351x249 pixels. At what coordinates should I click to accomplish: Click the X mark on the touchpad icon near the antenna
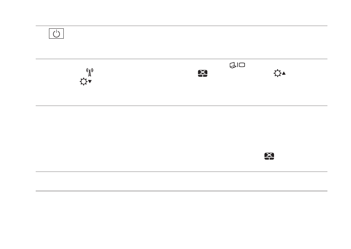(203, 72)
